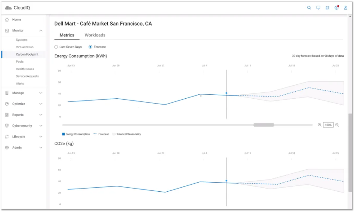The width and height of the screenshot is (354, 212).
Task: Open Service Requests under Monitor
Action: coord(27,76)
